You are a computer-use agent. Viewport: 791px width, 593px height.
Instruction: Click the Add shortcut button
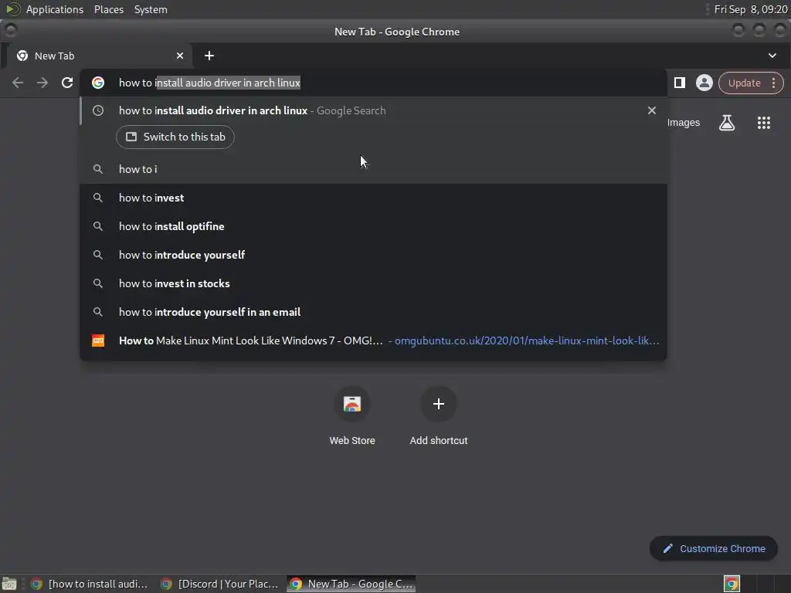[439, 416]
